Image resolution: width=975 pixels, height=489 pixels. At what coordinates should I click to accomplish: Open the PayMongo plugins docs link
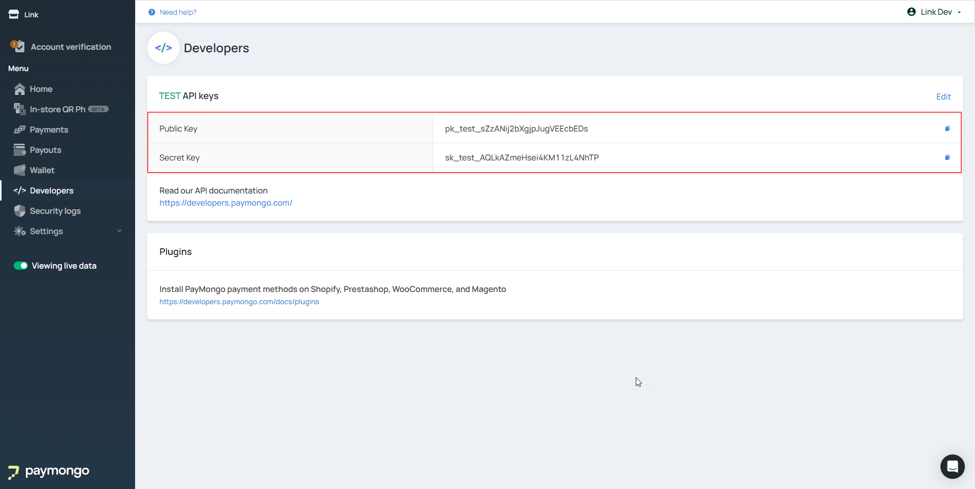pos(239,302)
